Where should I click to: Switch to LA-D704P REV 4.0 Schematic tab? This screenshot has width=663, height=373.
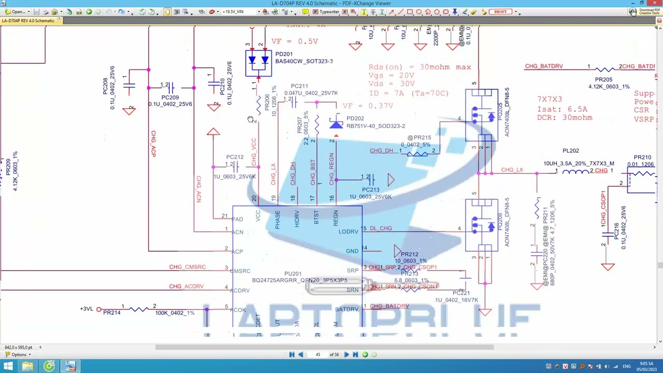pos(28,21)
